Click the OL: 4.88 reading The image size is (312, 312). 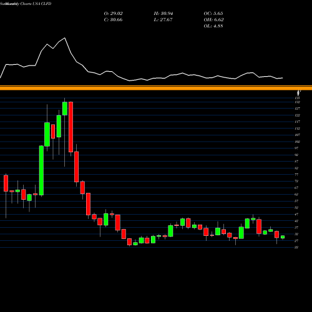point(213,26)
